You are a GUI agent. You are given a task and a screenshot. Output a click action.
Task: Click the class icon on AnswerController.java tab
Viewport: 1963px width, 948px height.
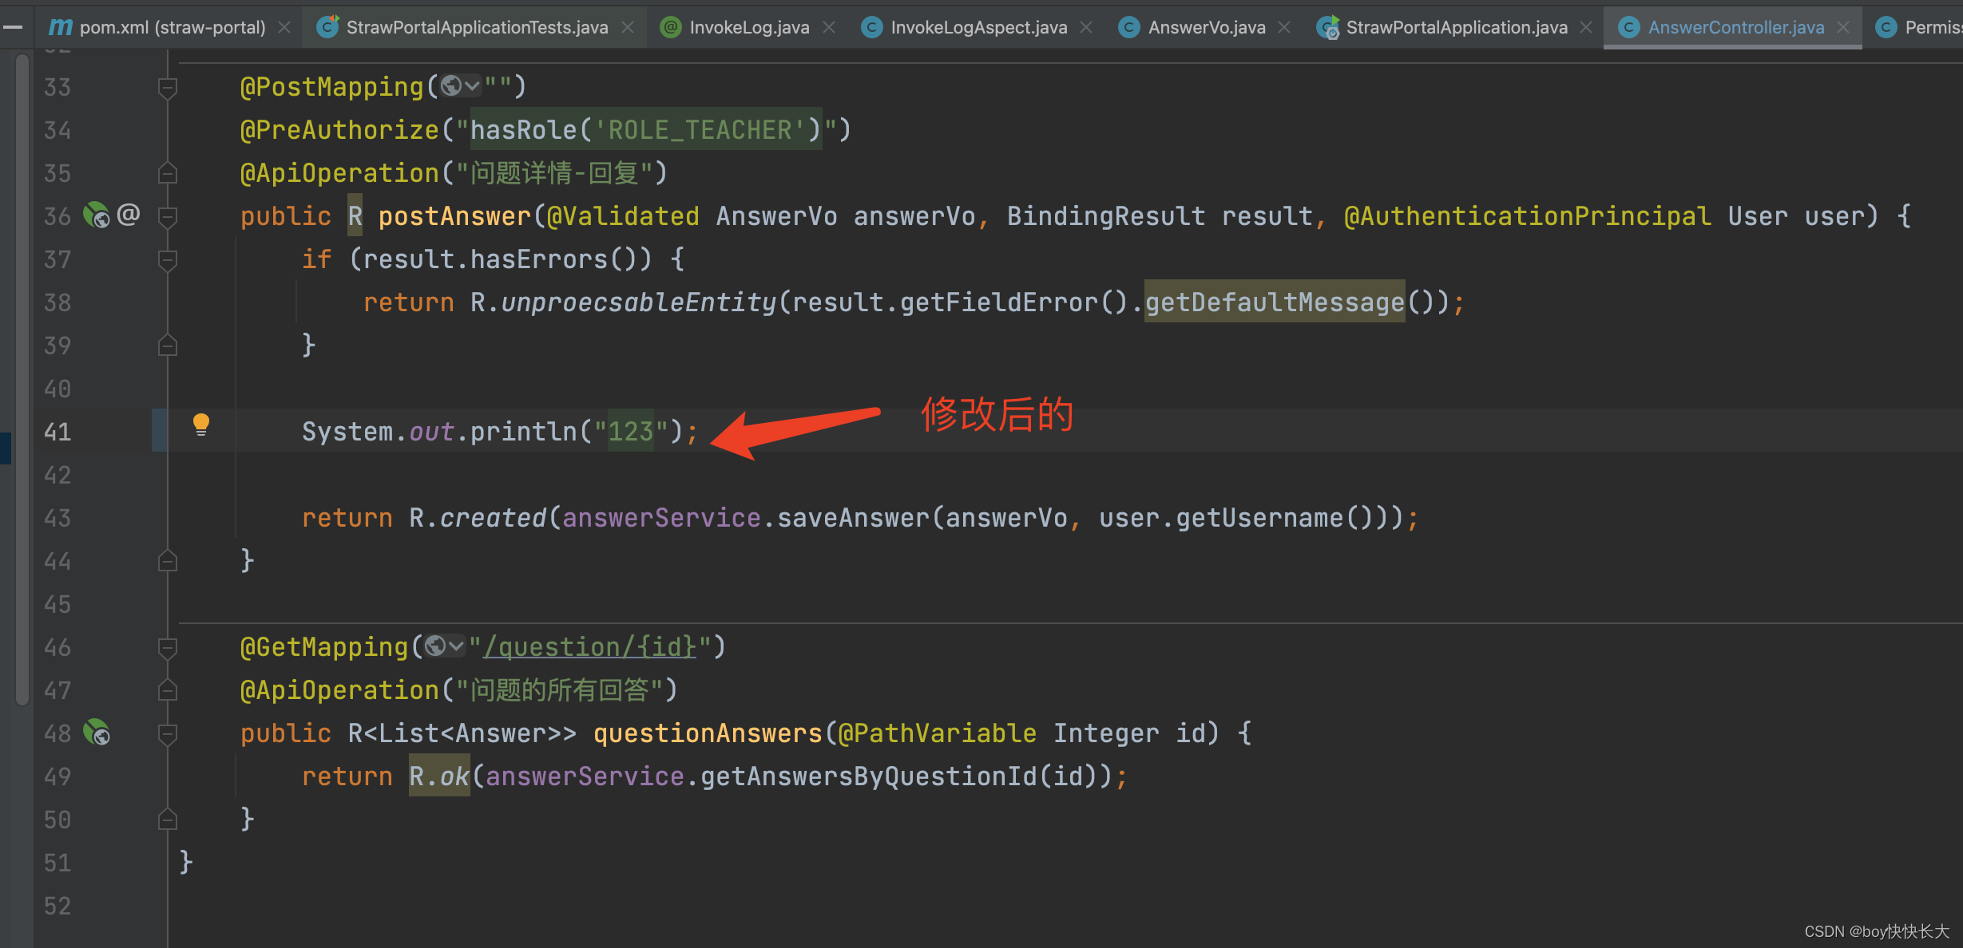pyautogui.click(x=1628, y=27)
